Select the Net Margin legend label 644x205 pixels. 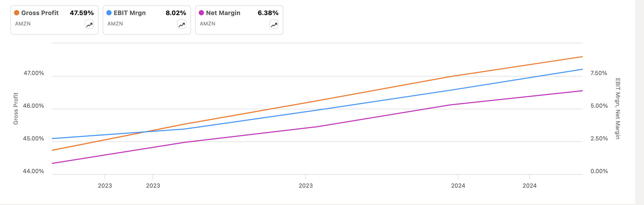click(223, 13)
